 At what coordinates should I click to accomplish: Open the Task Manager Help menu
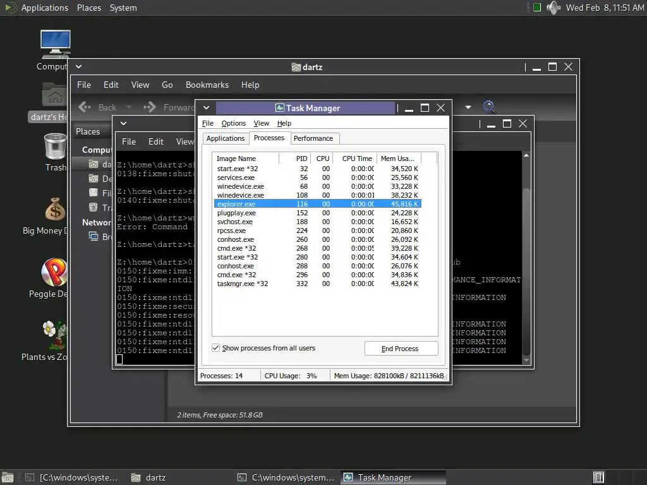point(284,123)
